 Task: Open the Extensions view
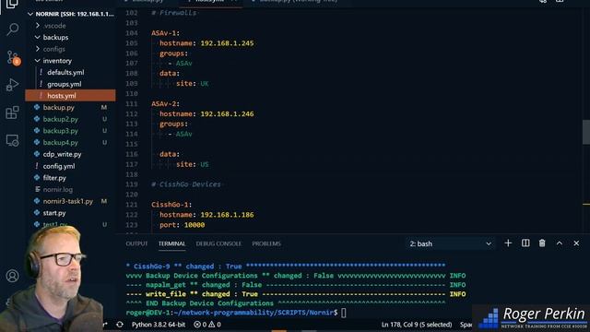click(12, 113)
